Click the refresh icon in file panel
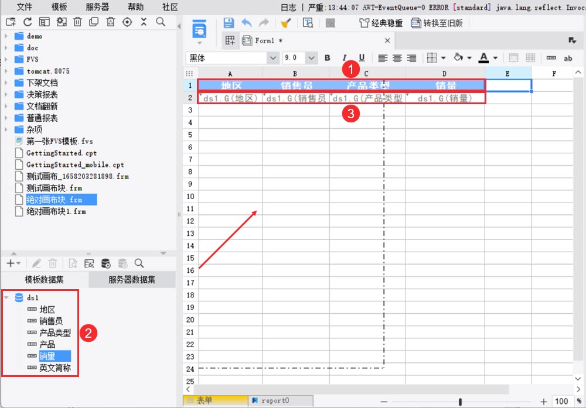The height and width of the screenshot is (408, 586). tap(28, 22)
